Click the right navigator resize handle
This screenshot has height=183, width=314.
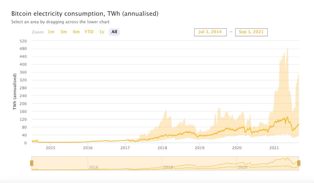click(298, 163)
